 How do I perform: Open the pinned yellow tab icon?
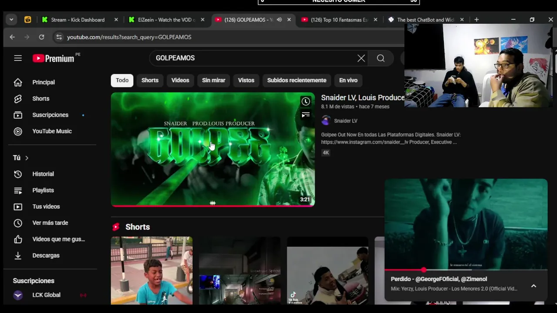(27, 20)
